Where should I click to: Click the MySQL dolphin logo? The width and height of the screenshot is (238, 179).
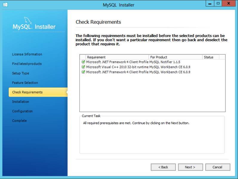pos(28,20)
